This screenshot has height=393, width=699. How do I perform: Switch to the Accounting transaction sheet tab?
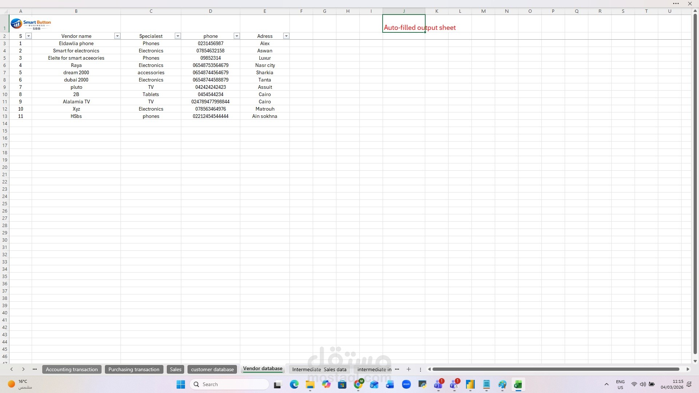click(x=72, y=369)
